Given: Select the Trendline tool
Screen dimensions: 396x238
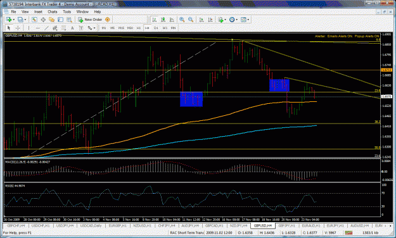Looking at the screenshot, I should point(46,28).
